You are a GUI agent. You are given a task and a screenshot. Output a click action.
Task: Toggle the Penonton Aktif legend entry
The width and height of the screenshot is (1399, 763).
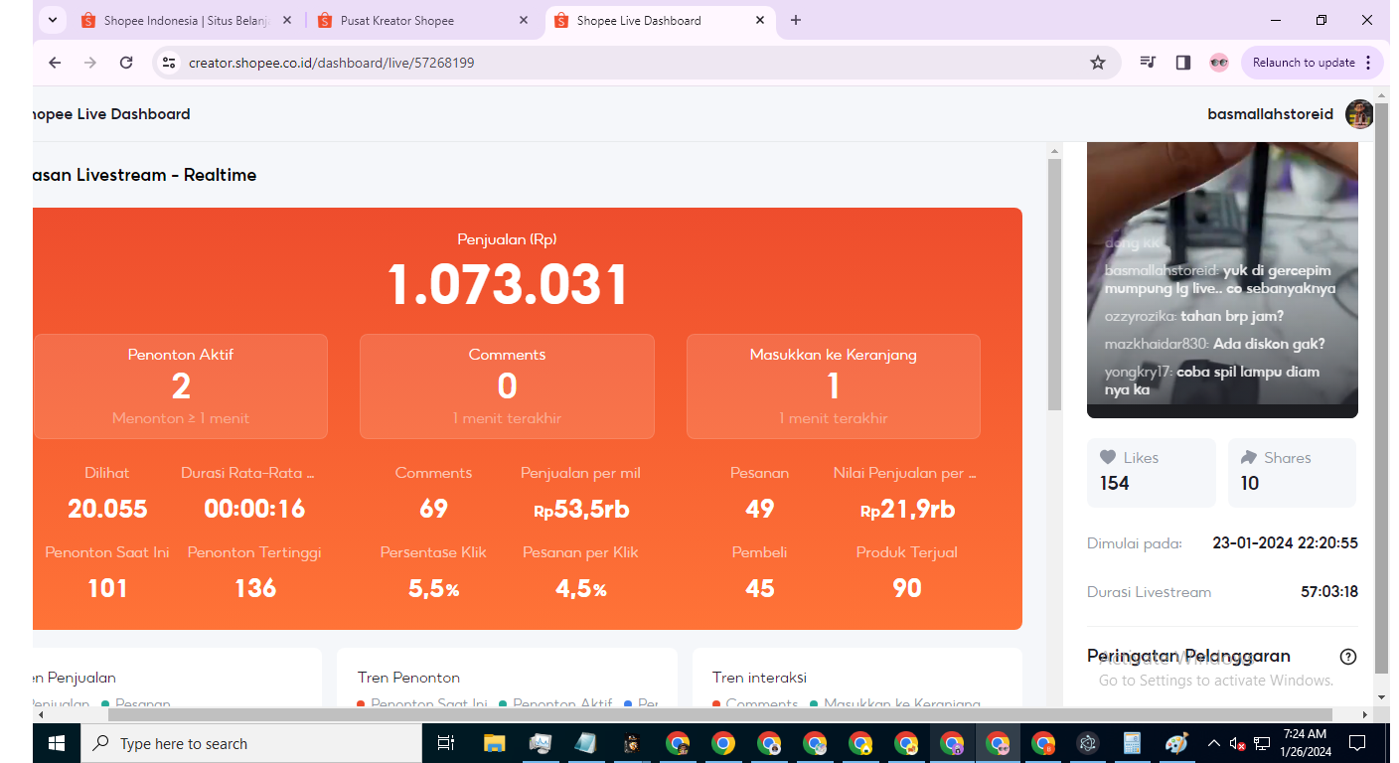click(x=561, y=703)
